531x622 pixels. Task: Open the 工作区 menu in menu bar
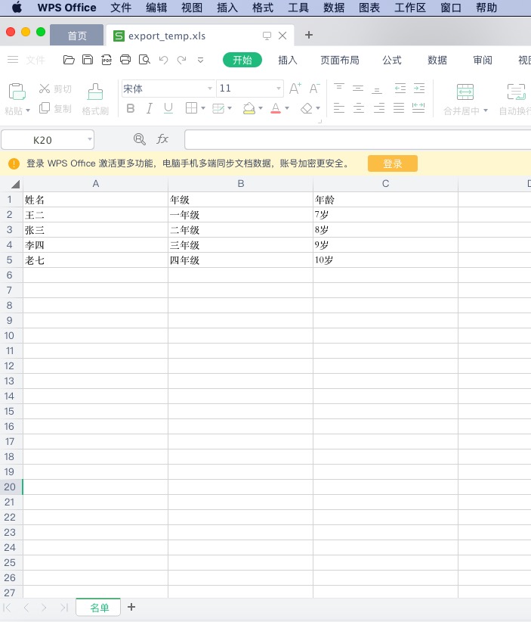pos(410,8)
